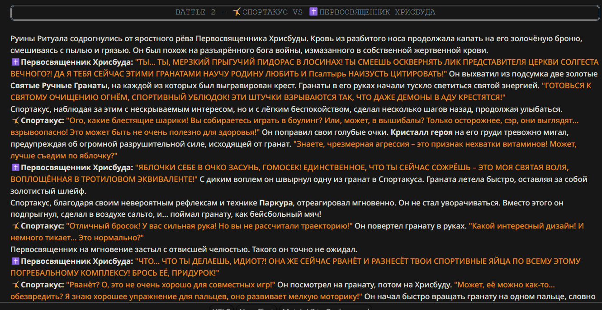Click "BATTLE 2" in the header banner
This screenshot has height=310, width=602.
tap(196, 12)
